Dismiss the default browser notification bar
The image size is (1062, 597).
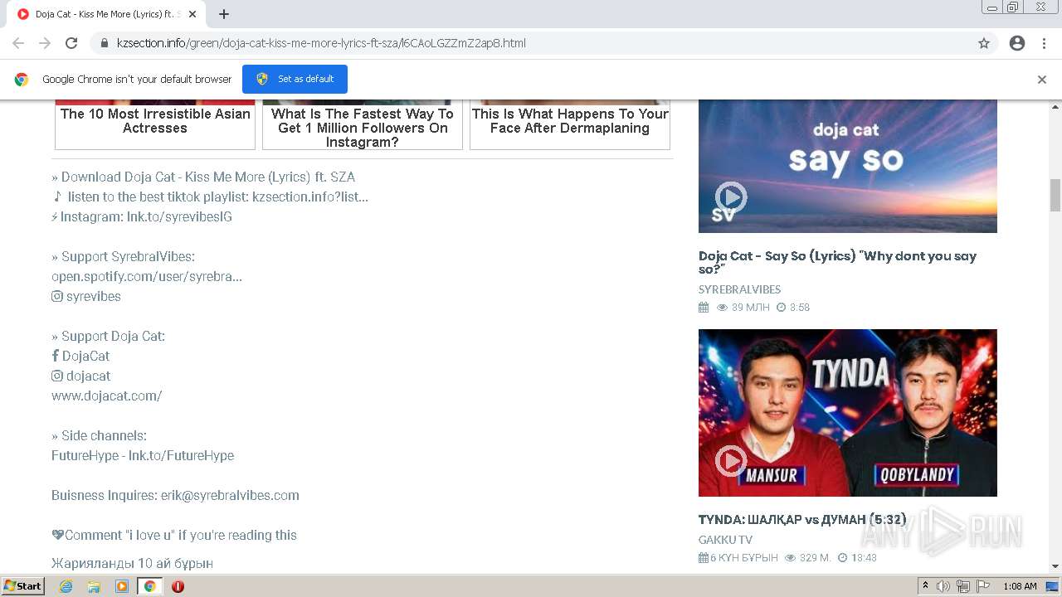click(x=1042, y=80)
